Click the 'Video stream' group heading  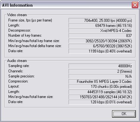pos(17,15)
